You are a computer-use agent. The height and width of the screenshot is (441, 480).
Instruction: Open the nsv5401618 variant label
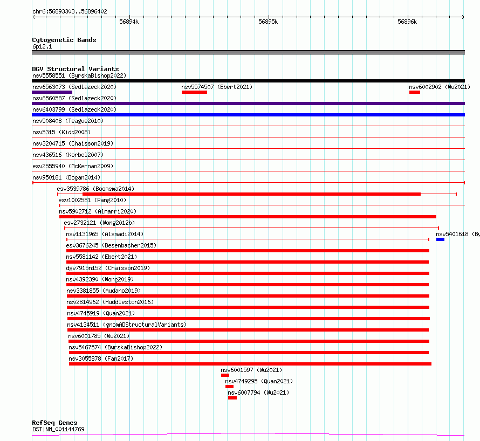[x=458, y=234]
